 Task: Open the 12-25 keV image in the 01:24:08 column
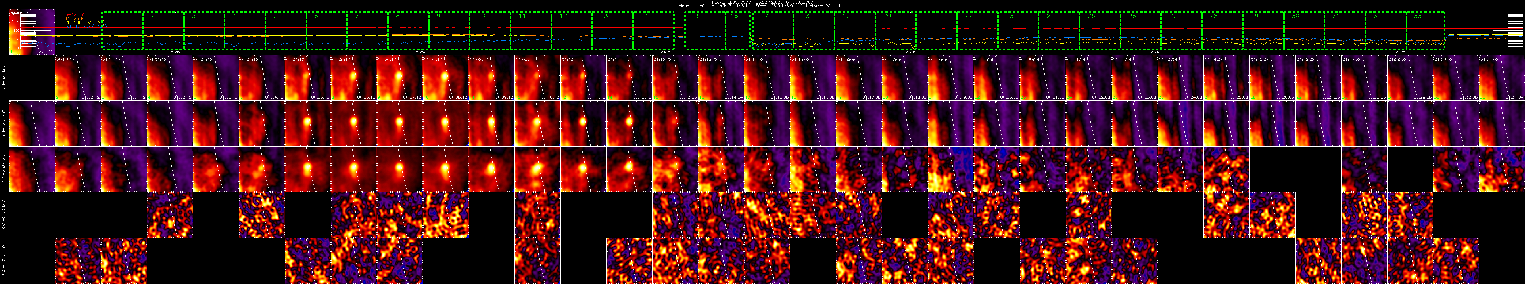point(1226,169)
